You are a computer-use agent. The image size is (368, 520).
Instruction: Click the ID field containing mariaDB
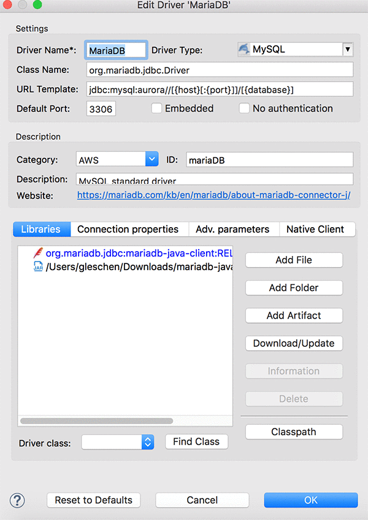coord(270,160)
